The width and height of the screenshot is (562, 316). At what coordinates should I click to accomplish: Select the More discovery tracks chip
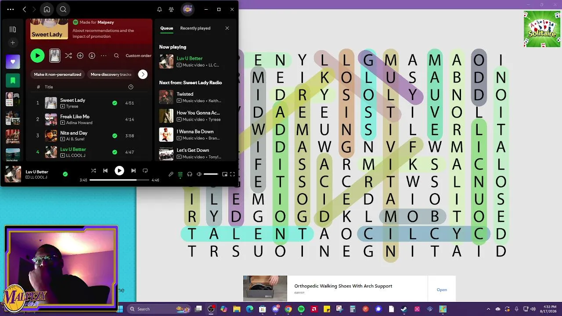(111, 75)
